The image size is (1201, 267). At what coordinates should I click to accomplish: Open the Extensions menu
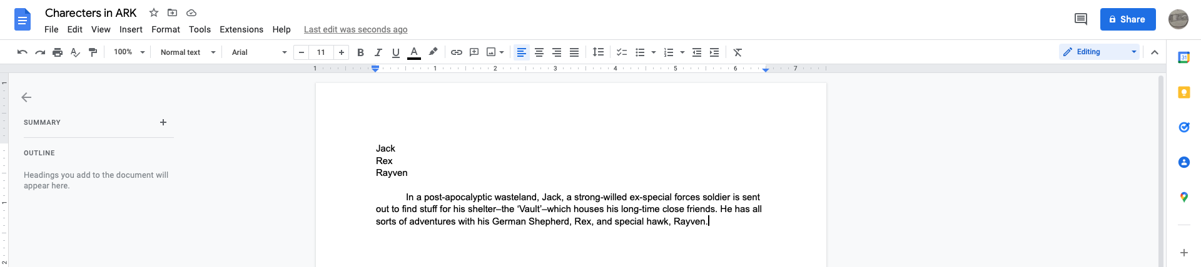(241, 29)
